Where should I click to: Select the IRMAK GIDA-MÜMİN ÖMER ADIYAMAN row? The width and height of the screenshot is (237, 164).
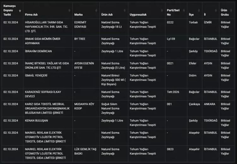click(42, 41)
